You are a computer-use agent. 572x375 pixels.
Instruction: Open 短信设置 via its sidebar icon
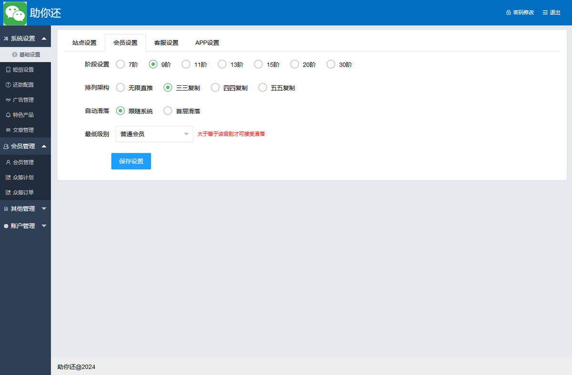pos(8,70)
